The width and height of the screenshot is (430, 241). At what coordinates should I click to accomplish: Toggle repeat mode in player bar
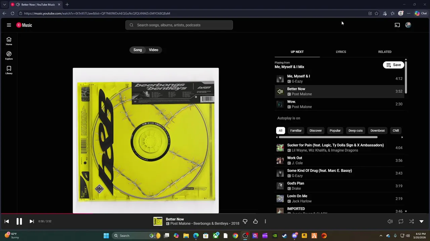(x=401, y=221)
